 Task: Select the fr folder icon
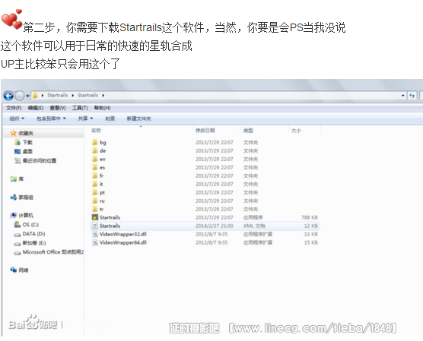tap(94, 175)
